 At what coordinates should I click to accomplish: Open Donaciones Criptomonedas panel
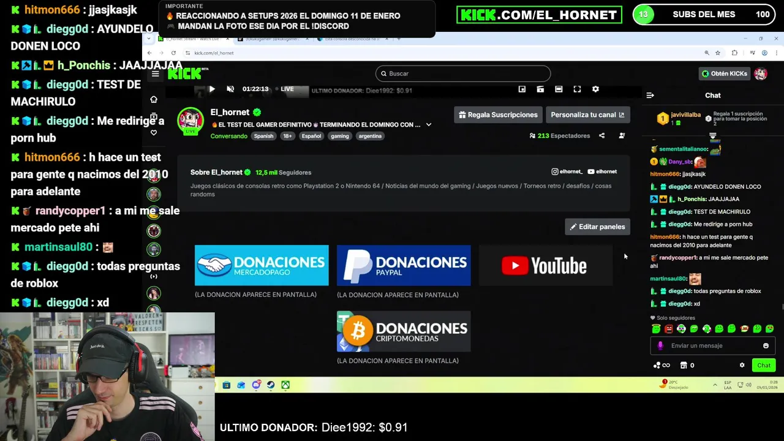[404, 331]
